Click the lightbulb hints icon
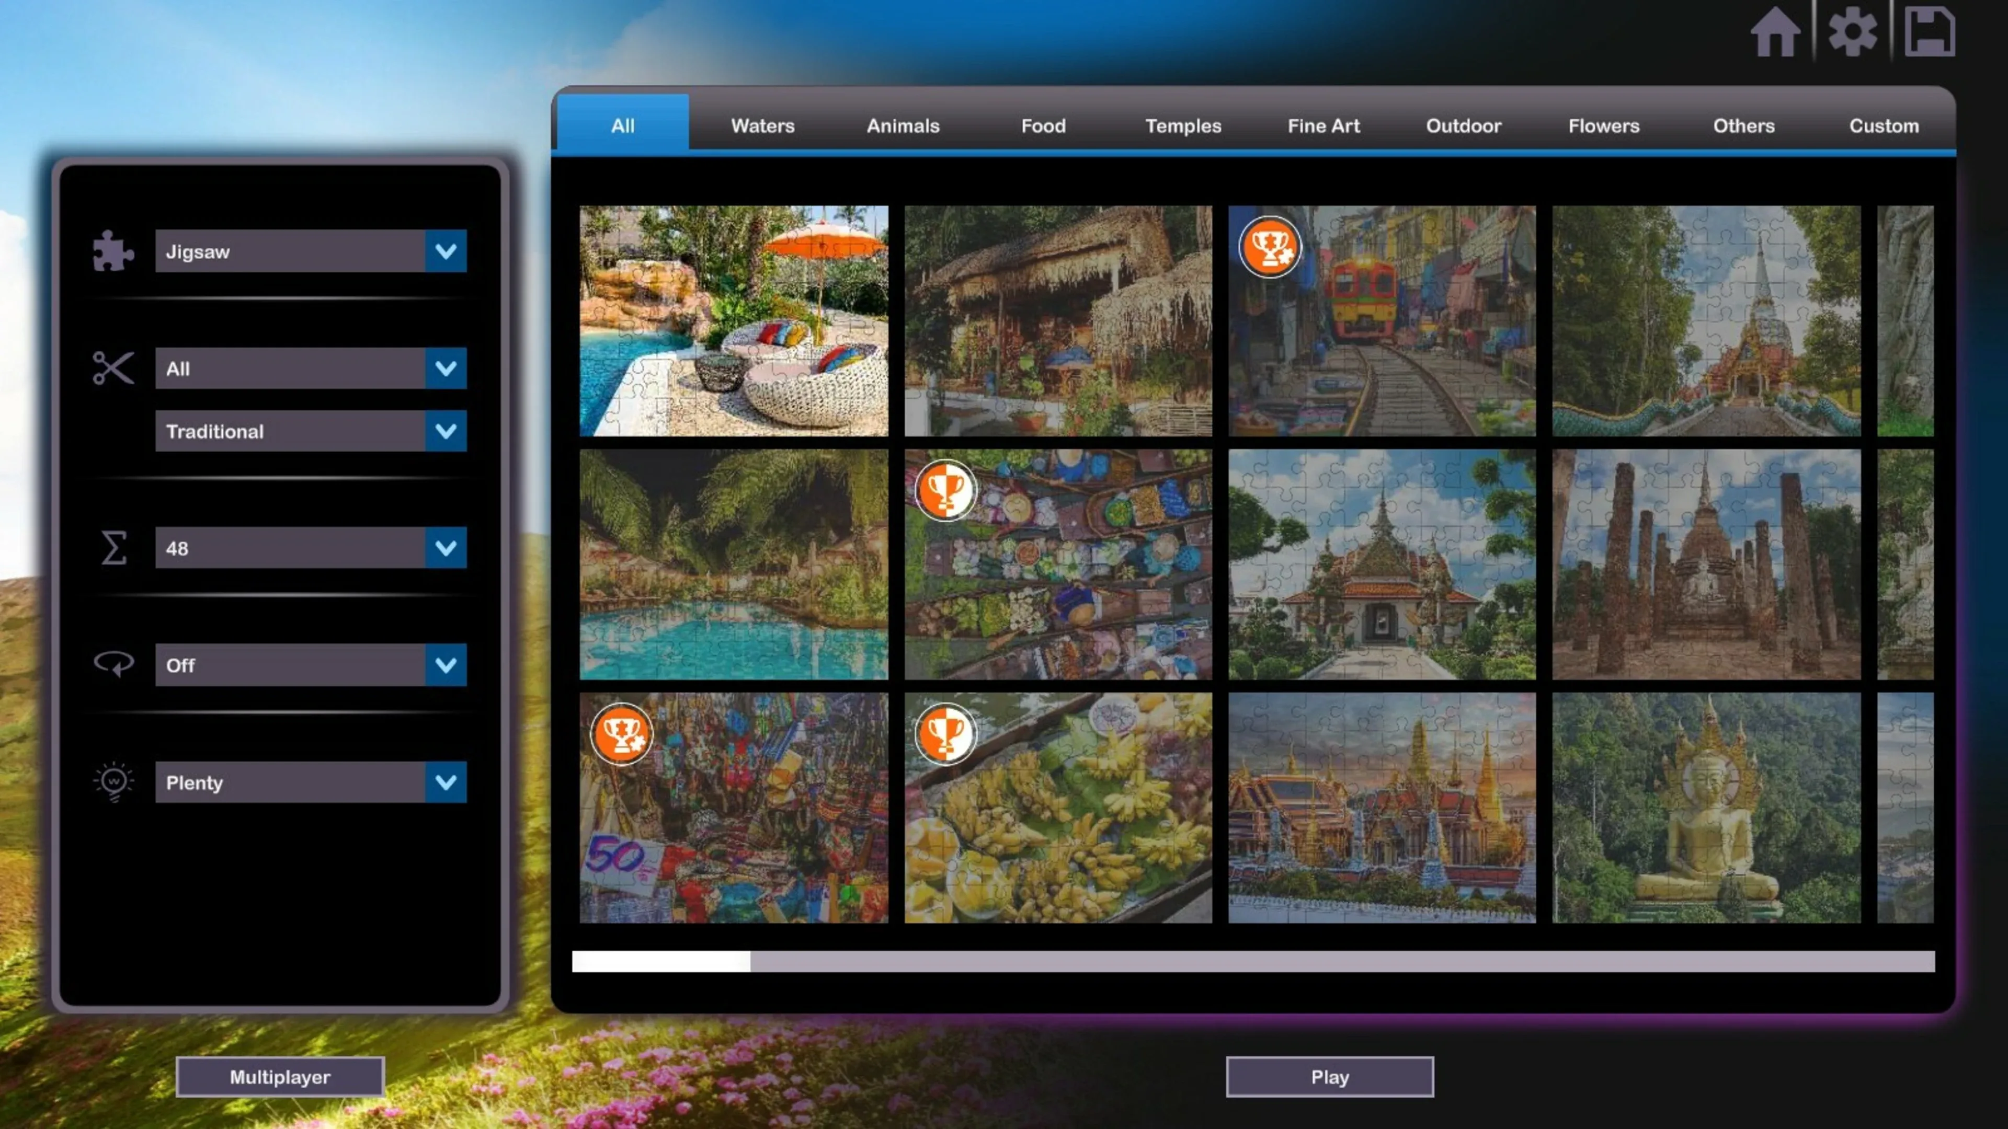 [x=114, y=781]
